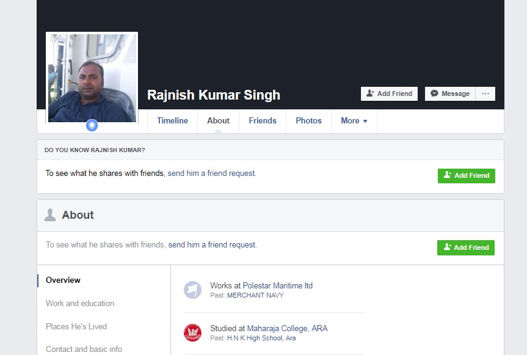The image size is (527, 355).
Task: Select the About tab
Action: pos(218,121)
